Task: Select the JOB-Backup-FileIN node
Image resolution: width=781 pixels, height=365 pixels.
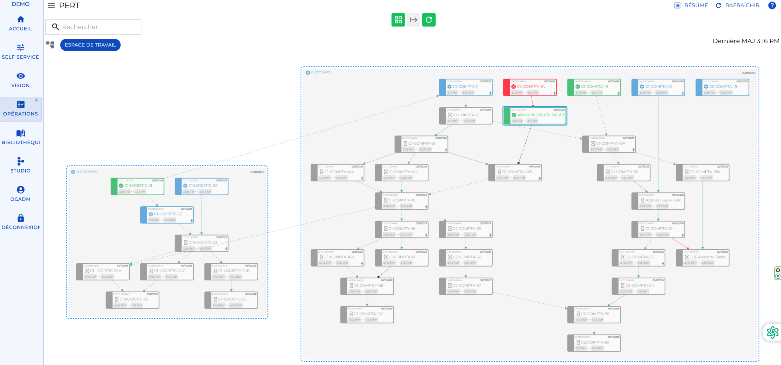Action: point(658,201)
